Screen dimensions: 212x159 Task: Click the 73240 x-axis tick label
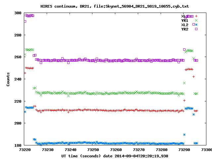tap(71, 150)
